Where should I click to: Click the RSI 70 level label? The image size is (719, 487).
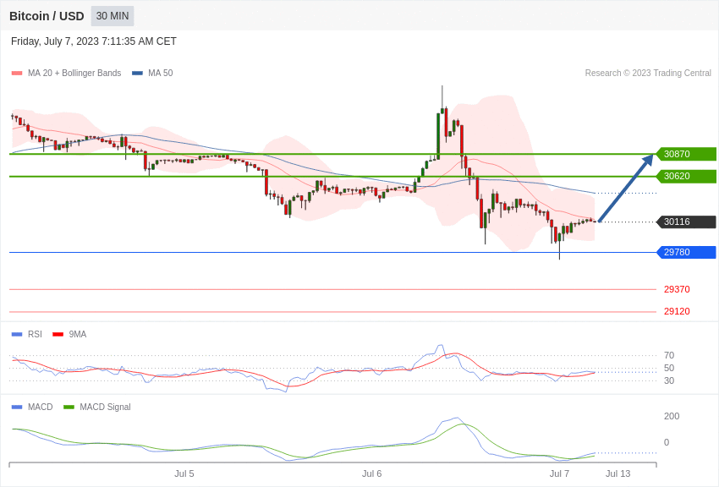pyautogui.click(x=669, y=355)
